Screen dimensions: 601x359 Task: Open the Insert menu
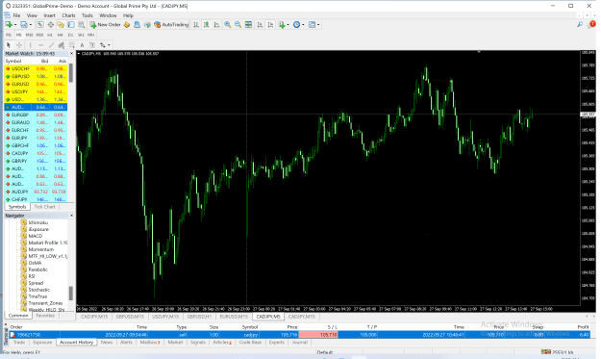[x=49, y=15]
